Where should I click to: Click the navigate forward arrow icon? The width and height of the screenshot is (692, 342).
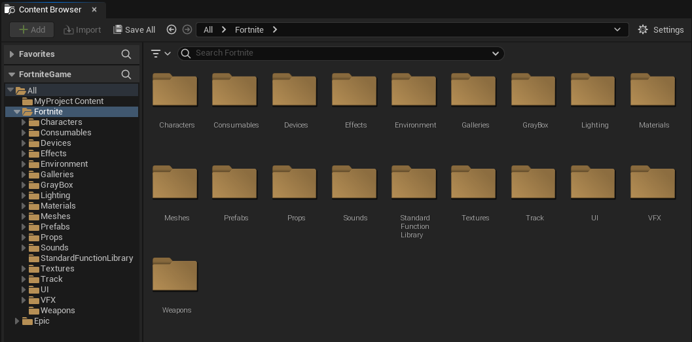click(187, 29)
